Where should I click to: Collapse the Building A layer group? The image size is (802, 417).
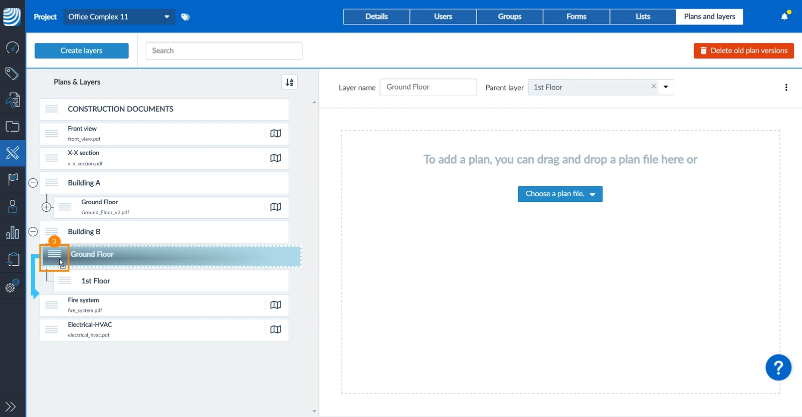click(33, 183)
